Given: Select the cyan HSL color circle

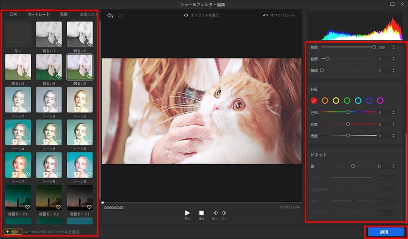Looking at the screenshot, I should (x=358, y=100).
